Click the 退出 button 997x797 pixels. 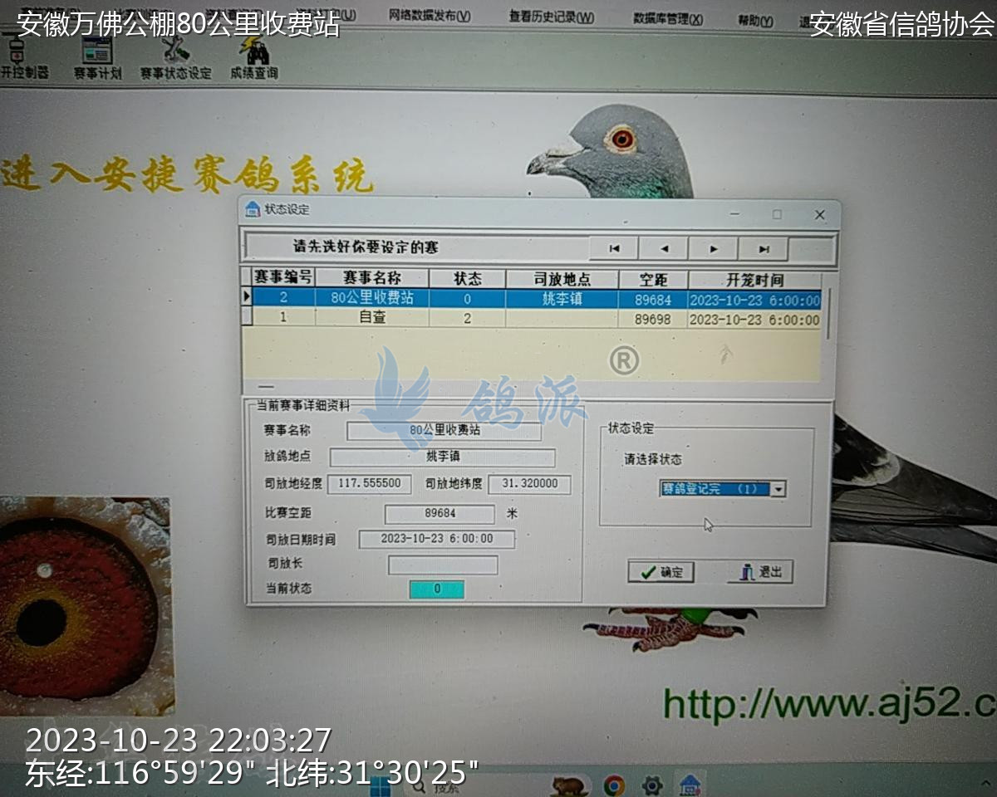[759, 571]
